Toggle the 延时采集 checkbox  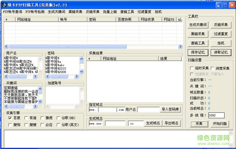[192, 68]
